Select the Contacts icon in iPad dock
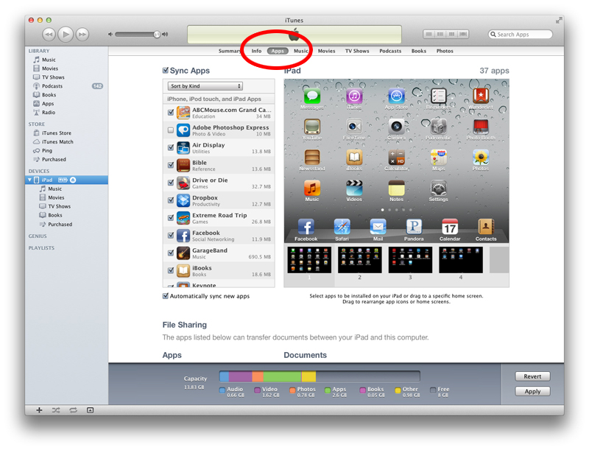Image resolution: width=589 pixels, height=450 pixels. pyautogui.click(x=486, y=227)
